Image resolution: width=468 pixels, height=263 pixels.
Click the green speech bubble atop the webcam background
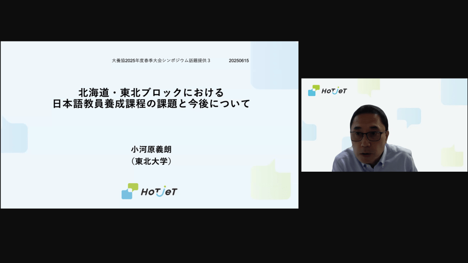tap(368, 86)
